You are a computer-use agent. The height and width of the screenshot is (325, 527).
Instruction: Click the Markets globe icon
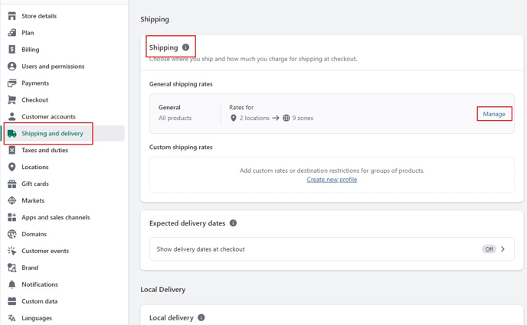coord(11,200)
